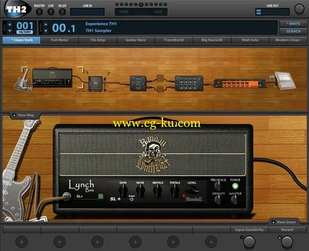Click the first empty plus slot
Screen dimensions: 309x251
(22, 242)
